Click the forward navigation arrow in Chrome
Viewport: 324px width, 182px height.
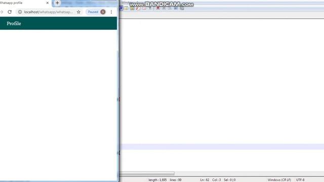pos(2,12)
